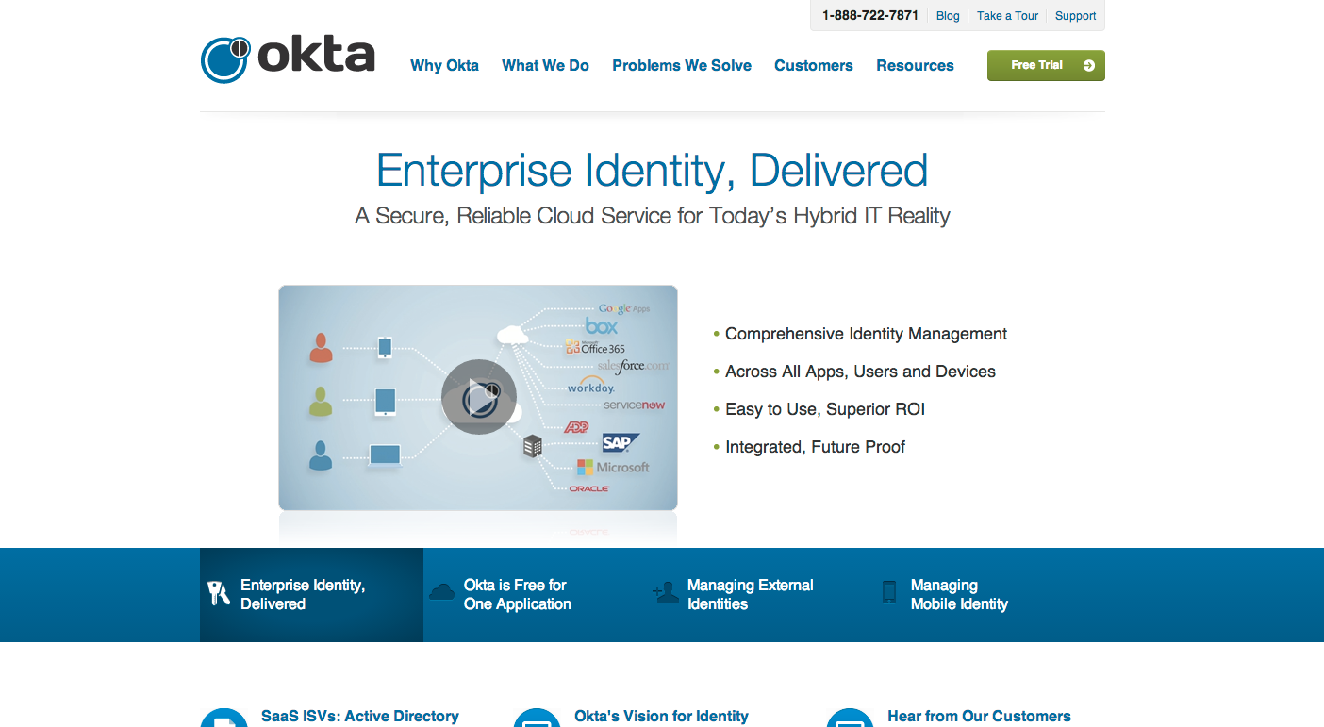This screenshot has height=727, width=1324.
Task: Click the Box logo in the video
Action: pyautogui.click(x=602, y=326)
